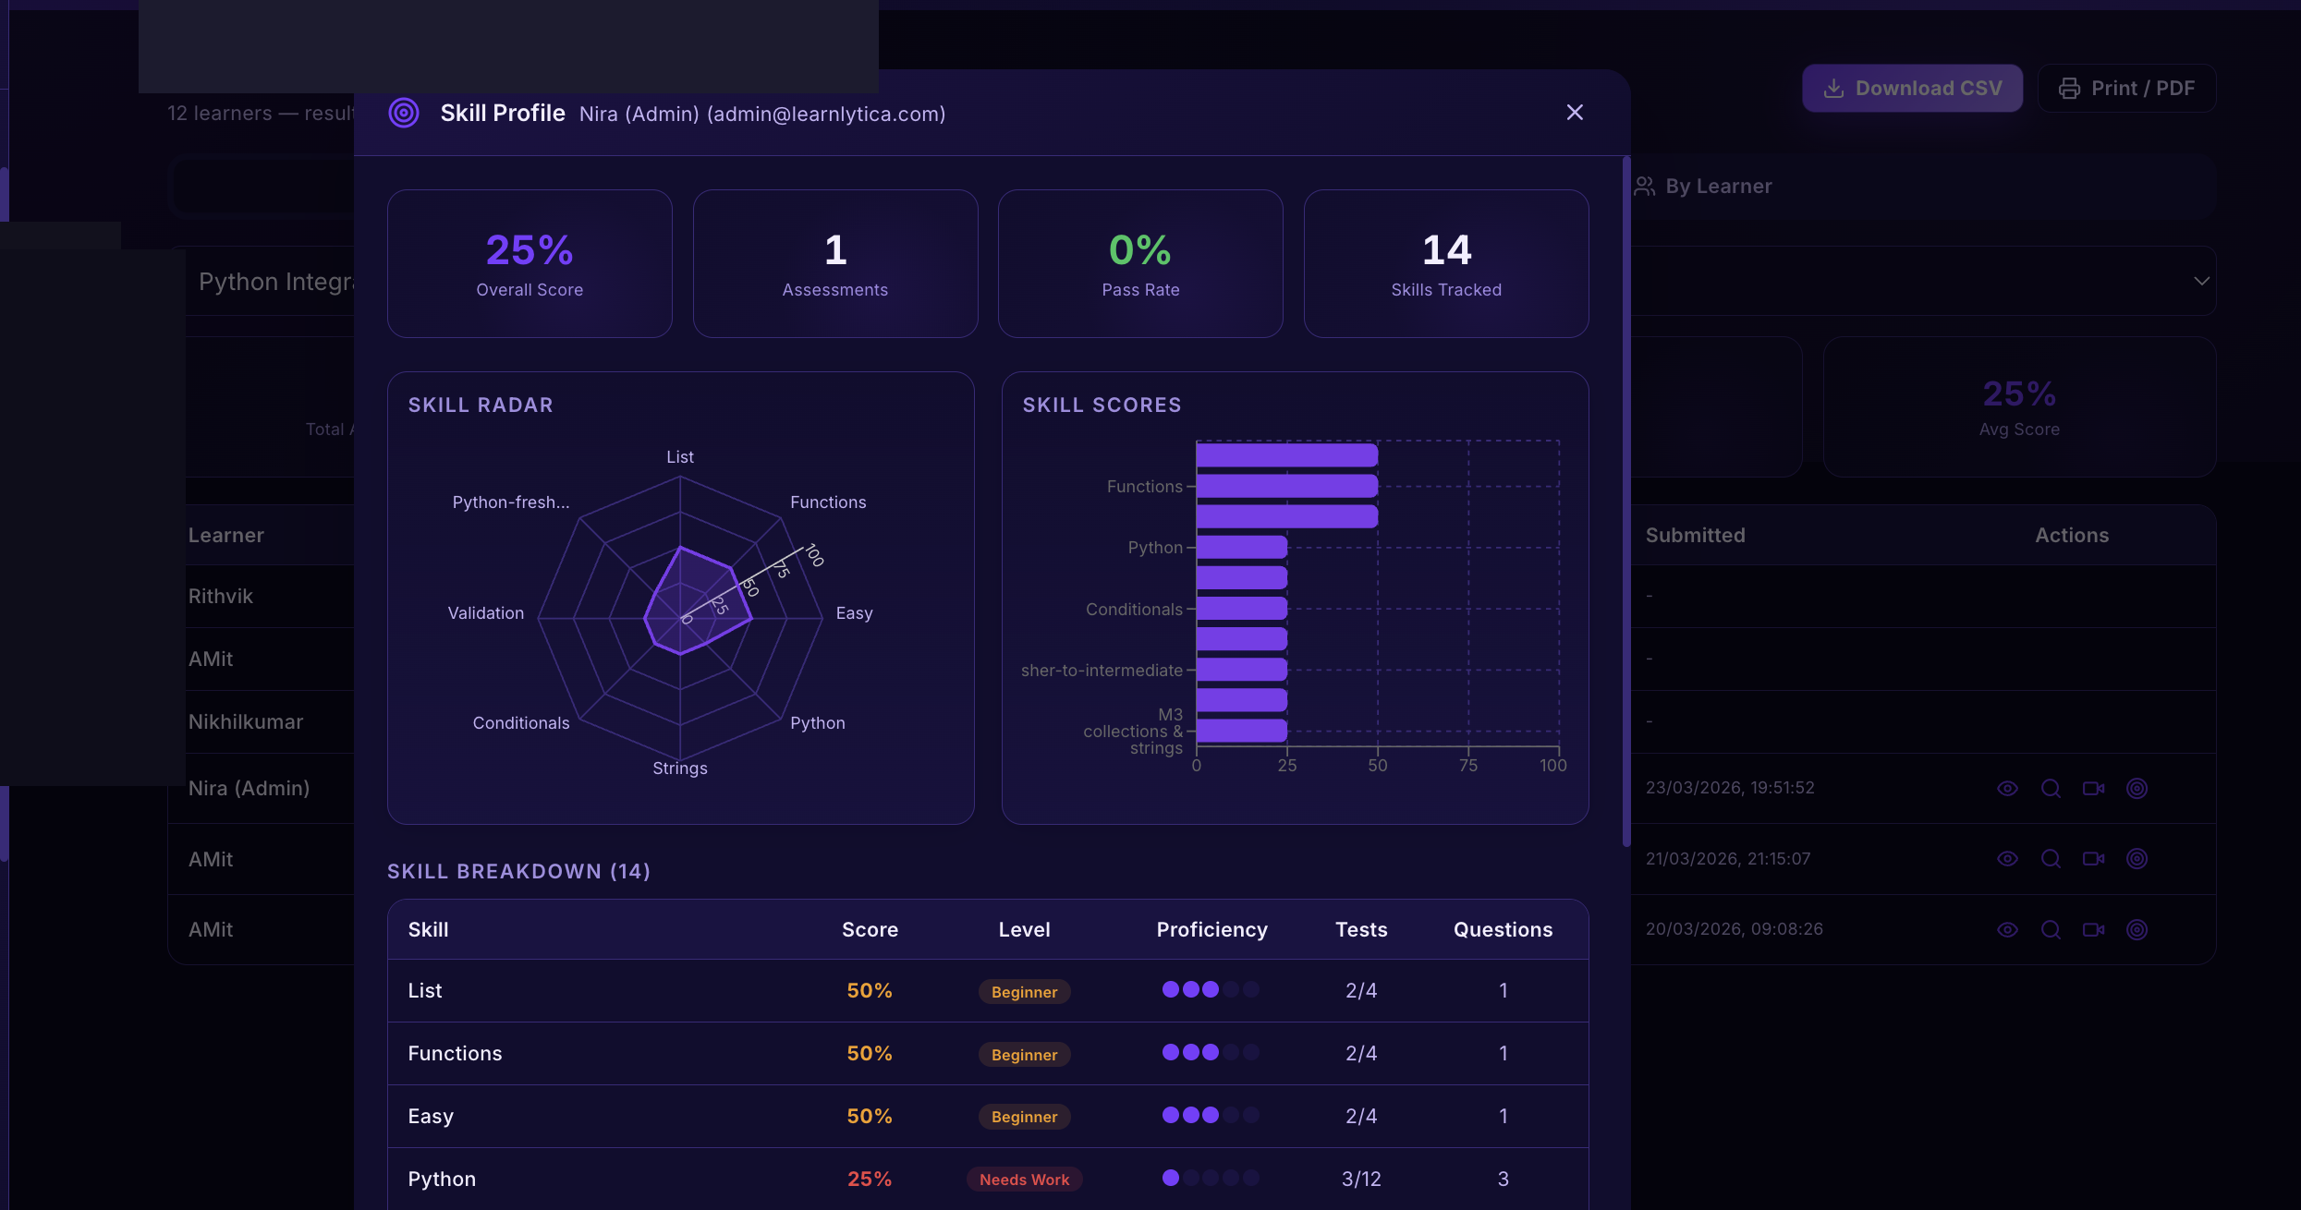Click the Skill column header
2301x1210 pixels.
tap(428, 930)
